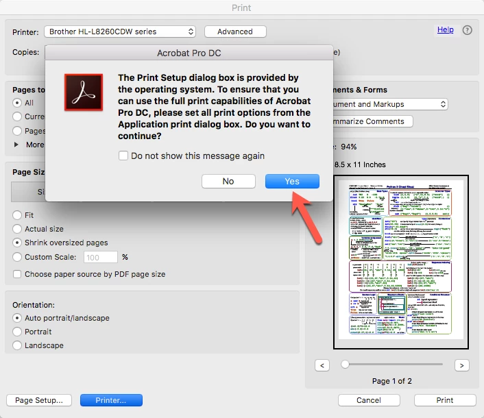Go to previous preview page arrow
484x418 pixels.
pos(322,365)
